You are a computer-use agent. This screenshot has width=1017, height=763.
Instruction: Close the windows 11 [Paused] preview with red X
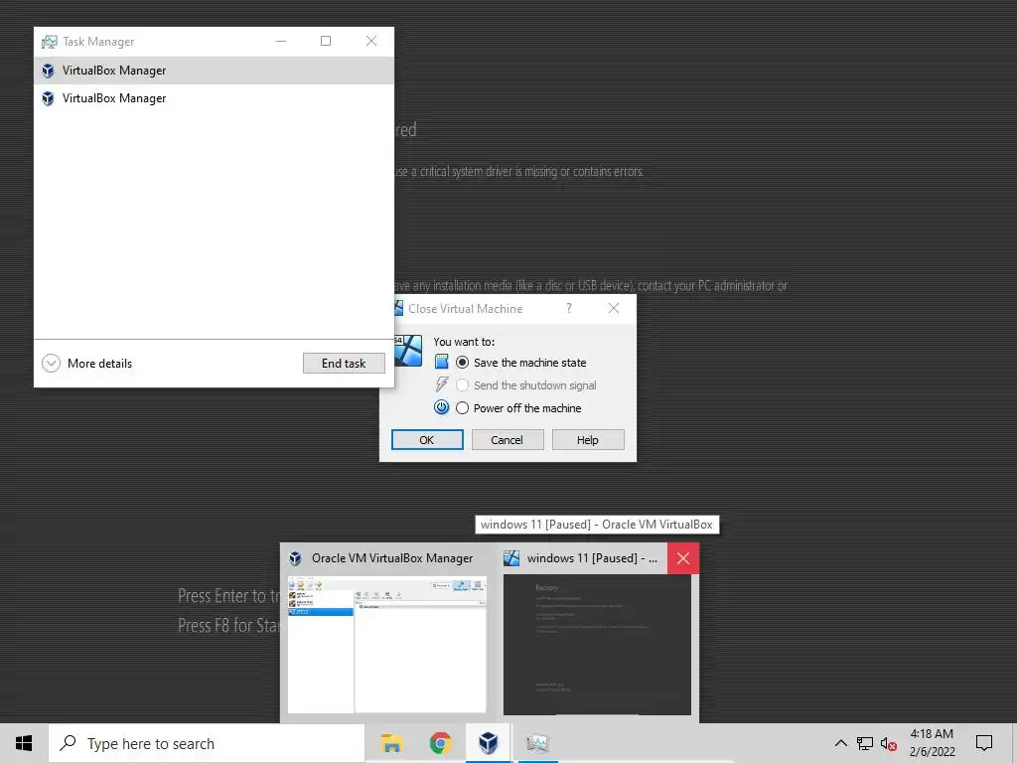[683, 558]
